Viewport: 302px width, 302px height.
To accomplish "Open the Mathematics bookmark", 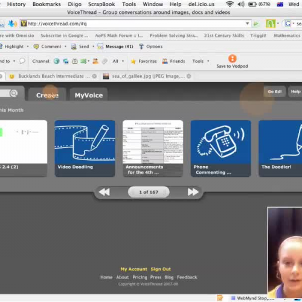I will point(287,36).
